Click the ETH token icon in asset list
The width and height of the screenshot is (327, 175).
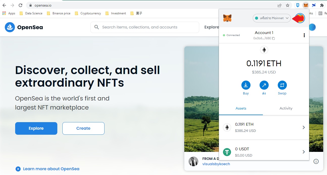coord(227,128)
